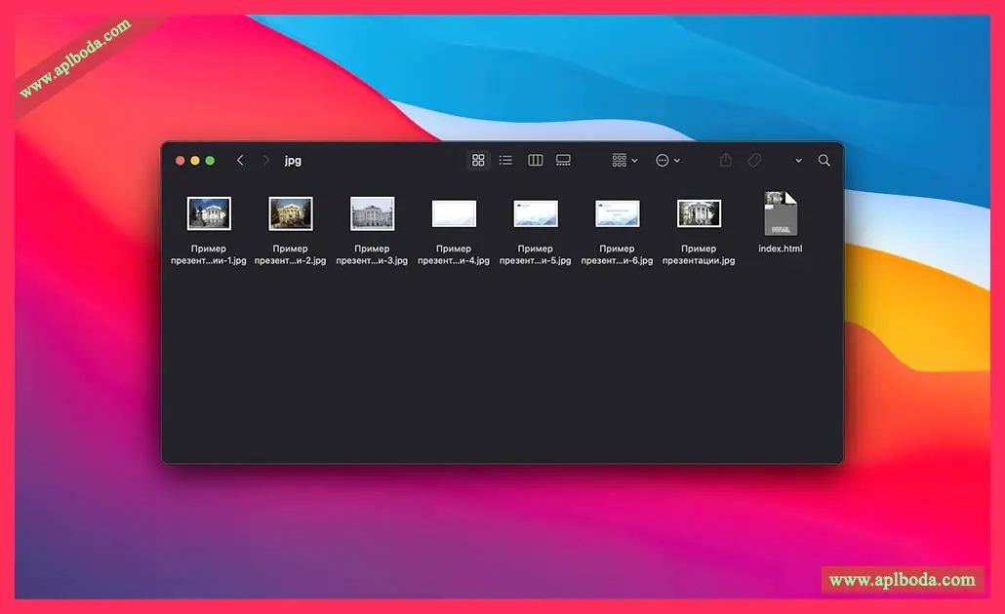Select the index.html file
Image resolution: width=1005 pixels, height=614 pixels.
[x=781, y=214]
